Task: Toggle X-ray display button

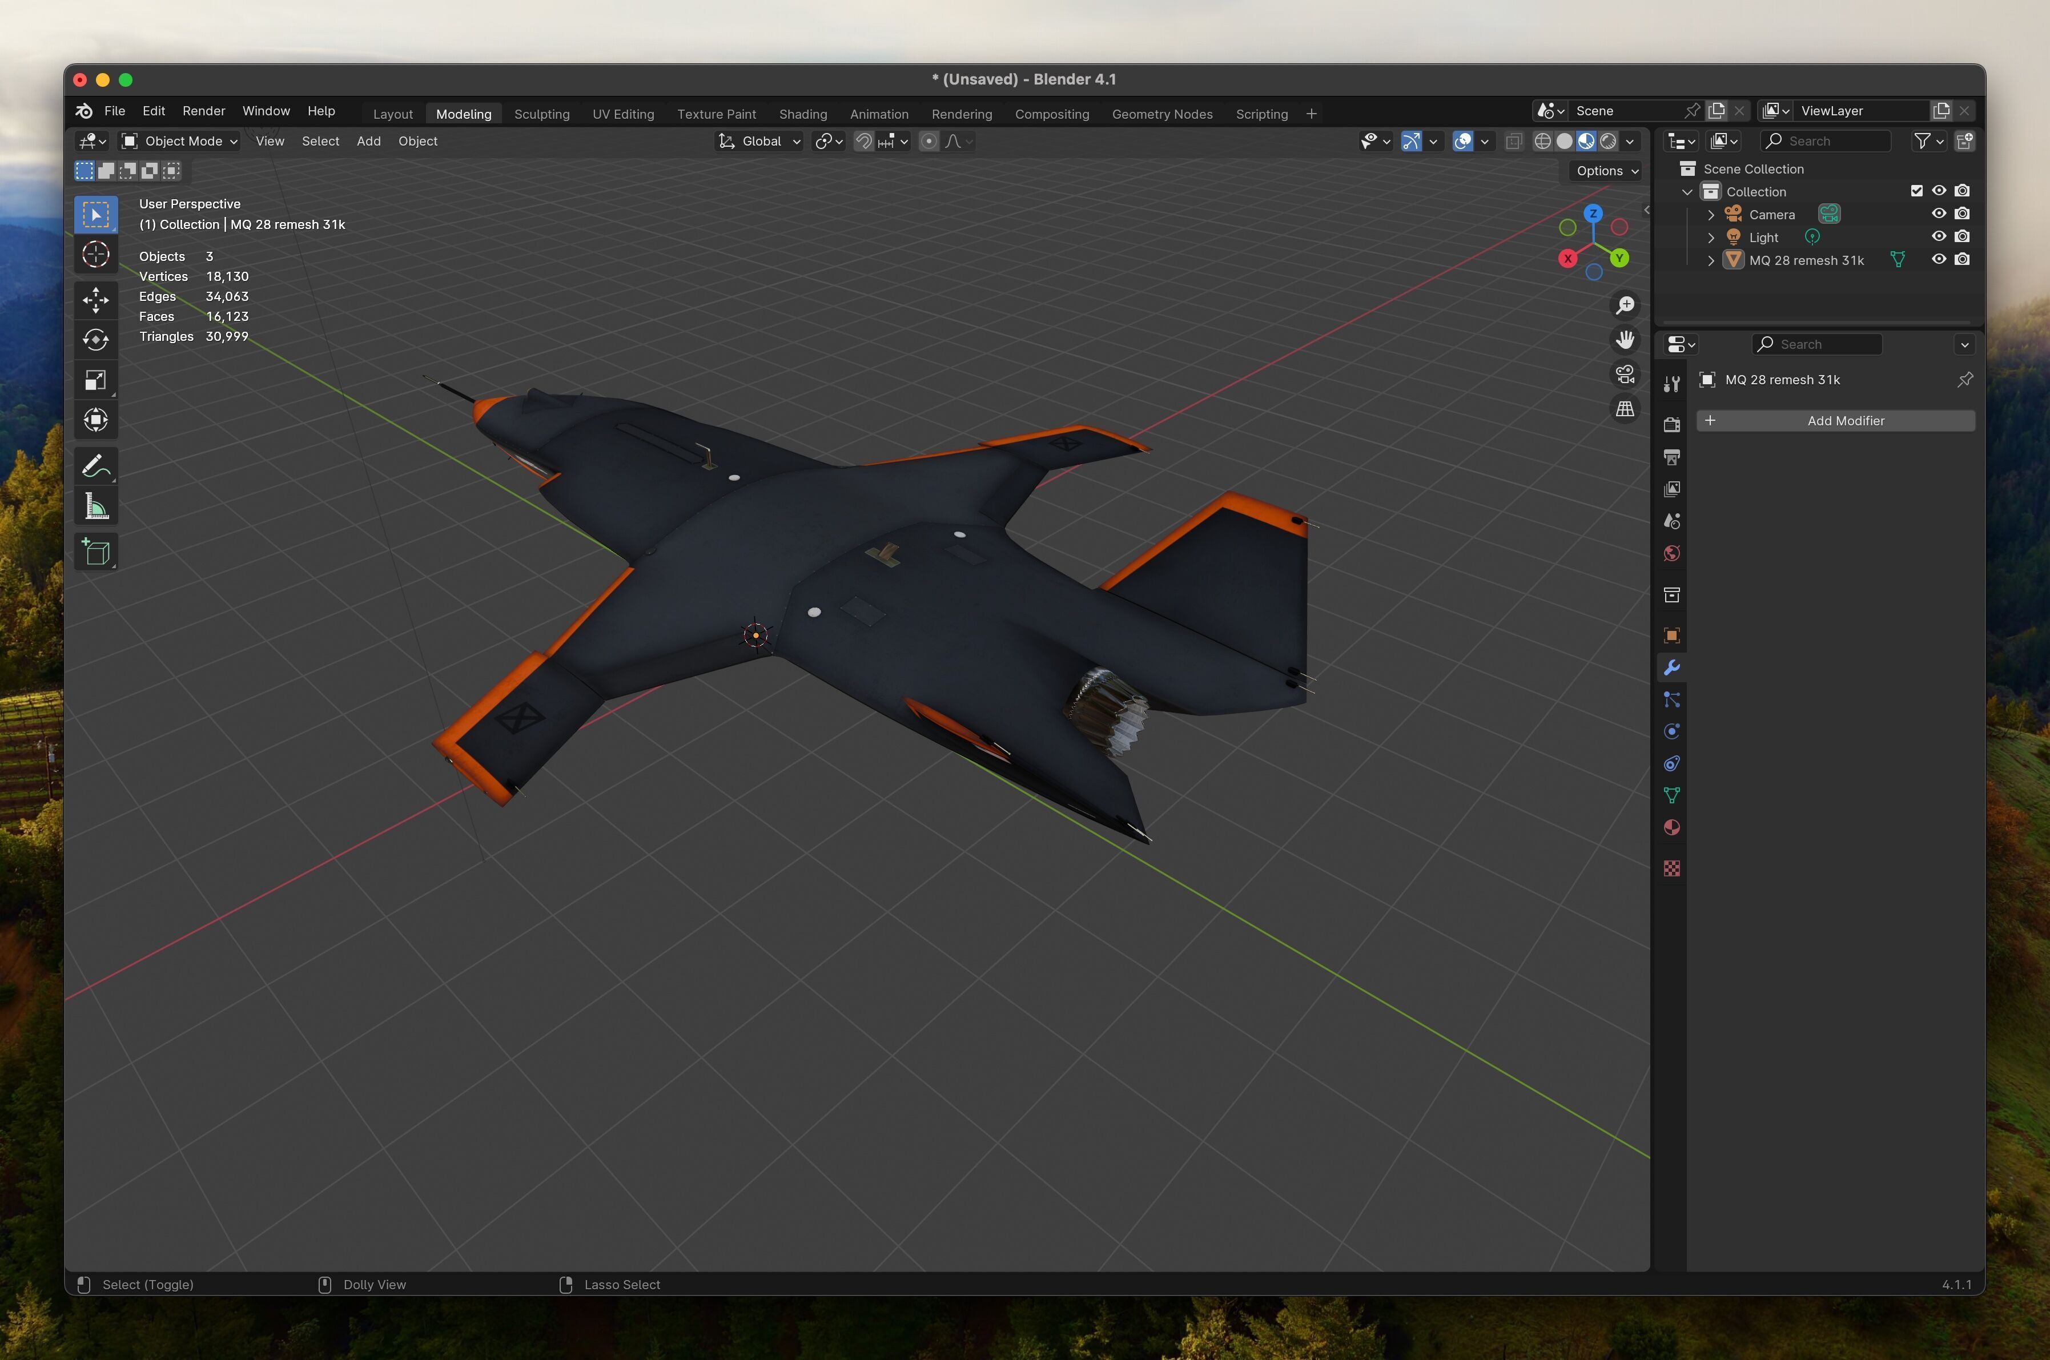Action: pos(1514,142)
